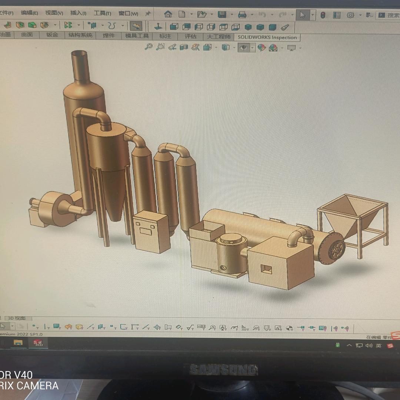This screenshot has height=400, width=400.
Task: Toggle the pin icon beside the menu bar
Action: click(148, 14)
